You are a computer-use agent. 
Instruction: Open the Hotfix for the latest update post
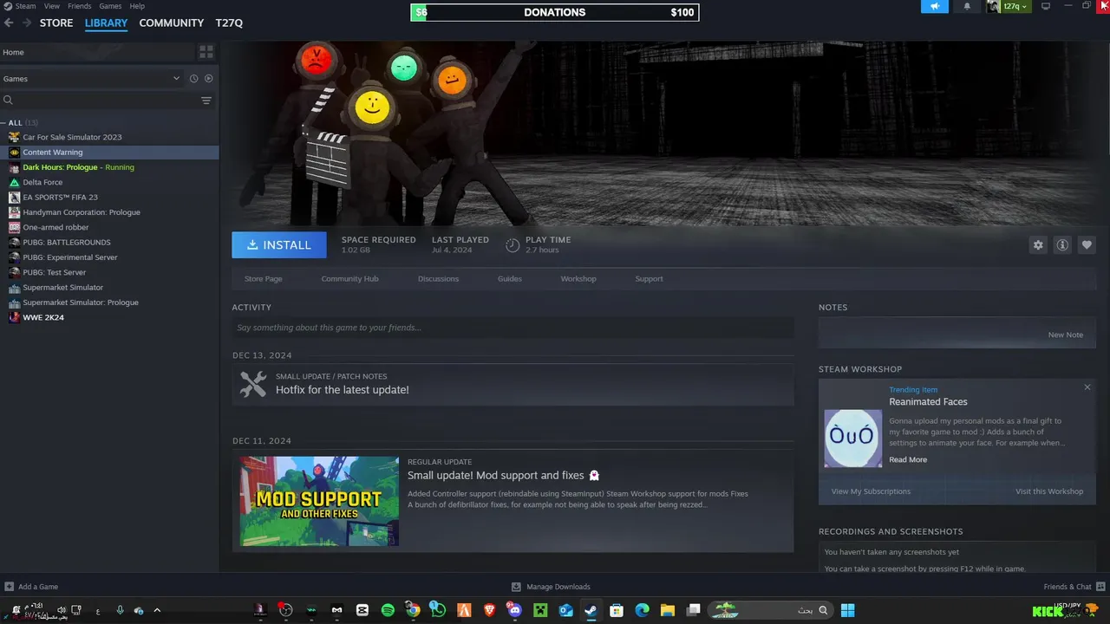tap(343, 390)
